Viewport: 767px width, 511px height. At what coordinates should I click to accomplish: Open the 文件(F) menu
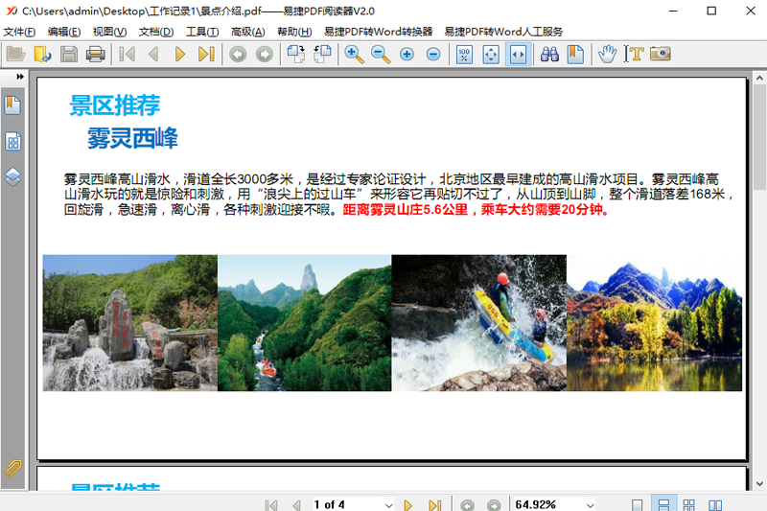[x=19, y=32]
